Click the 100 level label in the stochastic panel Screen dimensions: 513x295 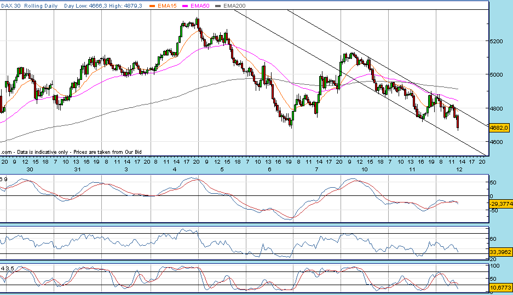[x=495, y=265]
